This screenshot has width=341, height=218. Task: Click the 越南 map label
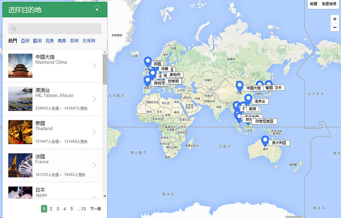click(x=252, y=109)
